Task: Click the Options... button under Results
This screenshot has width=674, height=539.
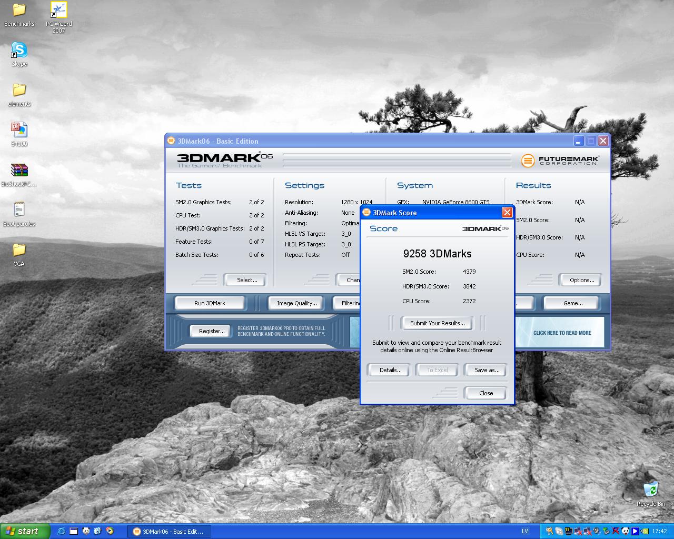Action: coord(581,280)
